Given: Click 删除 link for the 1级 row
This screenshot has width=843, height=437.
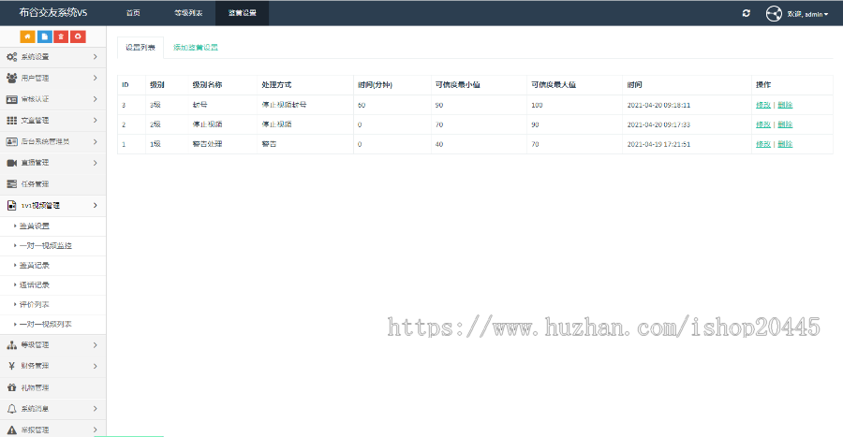Looking at the screenshot, I should pos(785,144).
